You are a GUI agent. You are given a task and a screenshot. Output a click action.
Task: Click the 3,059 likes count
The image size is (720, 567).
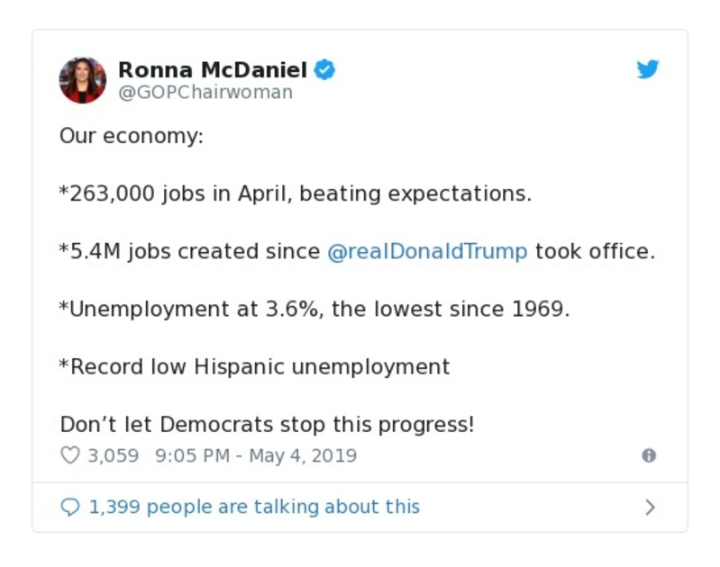tap(114, 455)
